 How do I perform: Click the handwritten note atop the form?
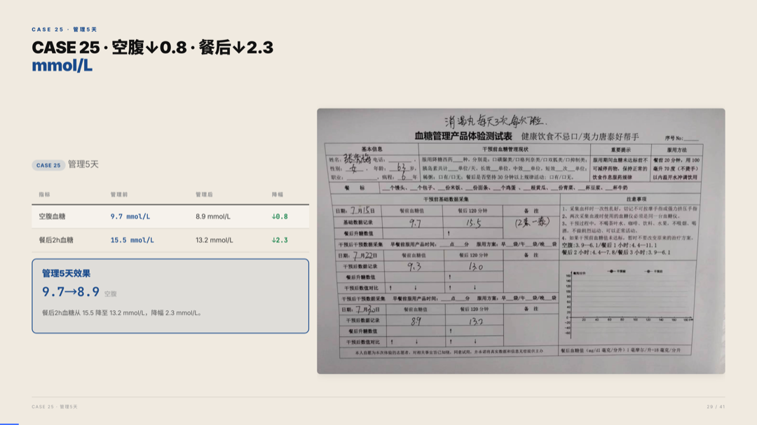pos(496,121)
